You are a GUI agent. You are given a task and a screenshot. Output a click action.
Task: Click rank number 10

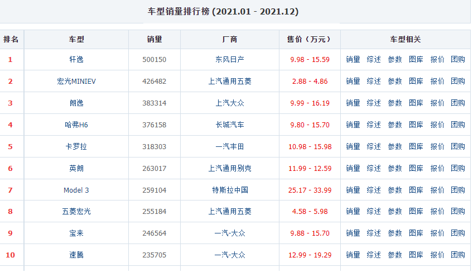point(10,255)
